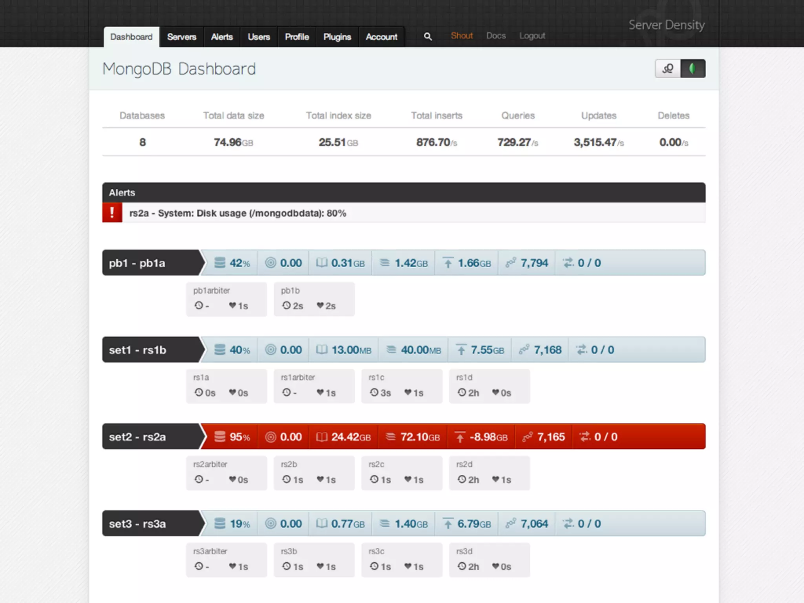Click target icon on pb1 - pb1a row

pos(270,263)
